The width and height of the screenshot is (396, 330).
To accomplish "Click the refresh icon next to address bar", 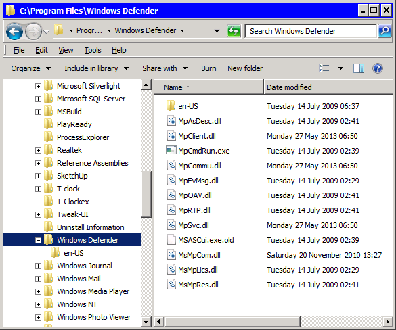I will [x=234, y=31].
